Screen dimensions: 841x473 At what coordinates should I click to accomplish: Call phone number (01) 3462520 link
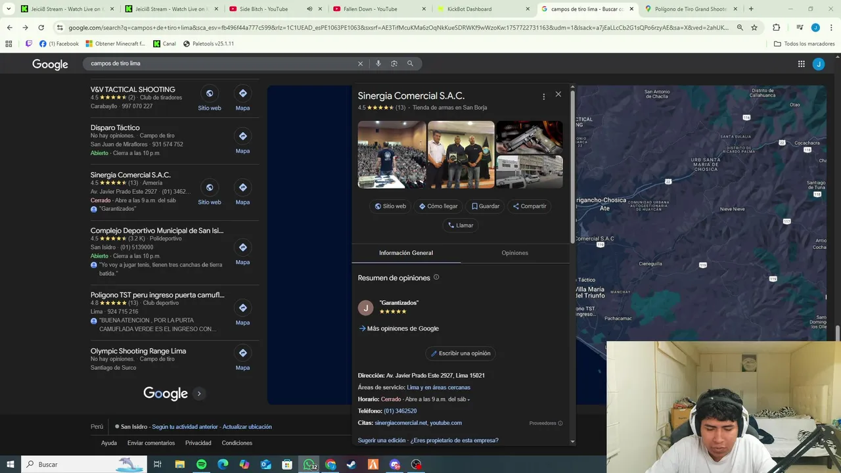[400, 411]
